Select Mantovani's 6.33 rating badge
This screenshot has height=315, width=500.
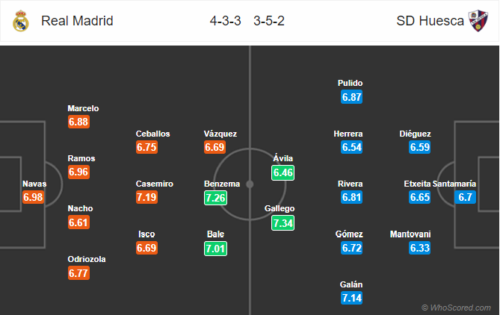(419, 248)
